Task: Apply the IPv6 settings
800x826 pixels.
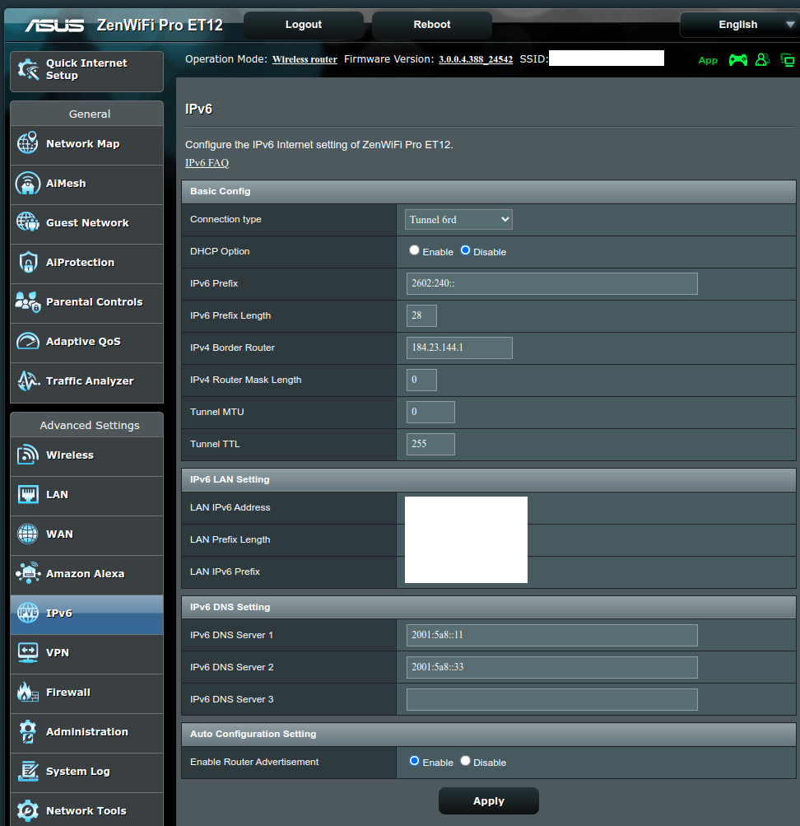Action: point(488,801)
